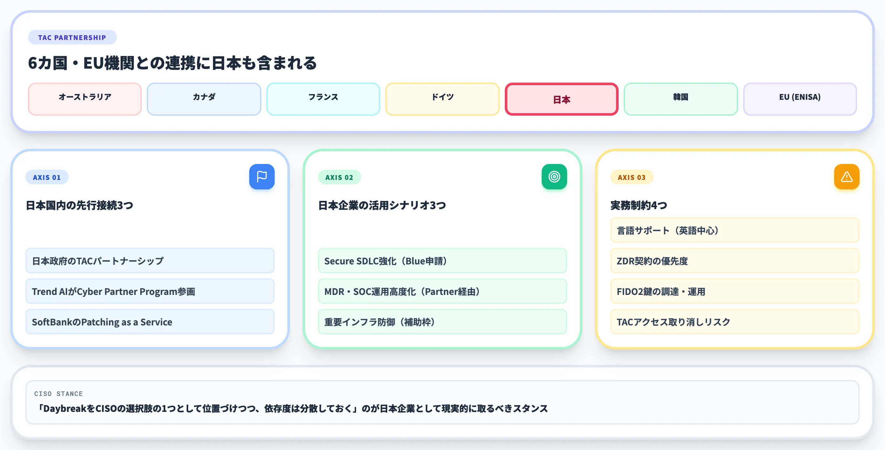Click the heading 日本国内の先行接続3つ
The width and height of the screenshot is (885, 450).
[79, 205]
